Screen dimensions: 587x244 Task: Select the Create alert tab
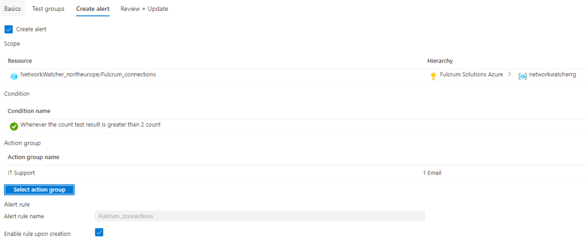(x=93, y=9)
